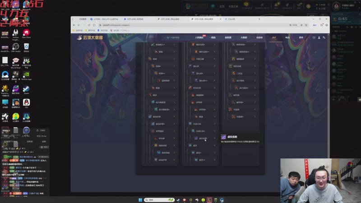Open the browser AI+ assistant
The width and height of the screenshot is (361, 203).
tap(315, 25)
